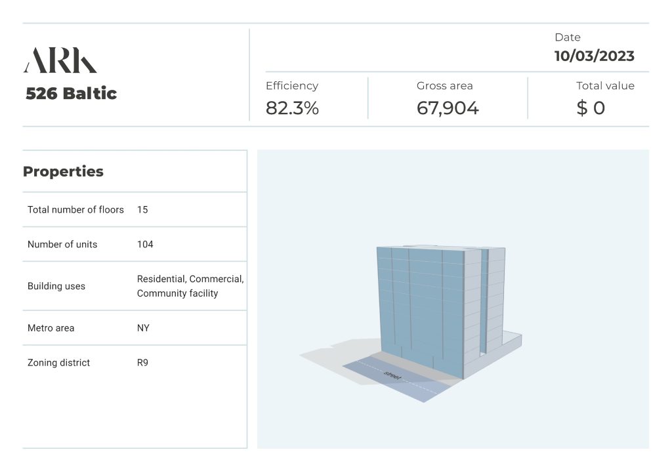
Task: Click the Total value label
Action: [605, 86]
